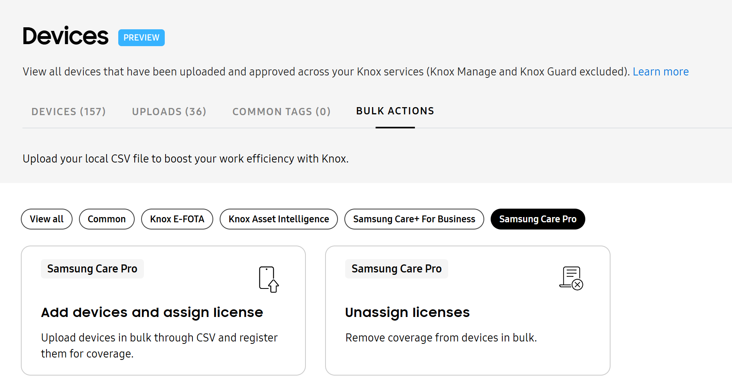Select the Bulk Actions tab
Image resolution: width=732 pixels, height=390 pixels.
395,111
